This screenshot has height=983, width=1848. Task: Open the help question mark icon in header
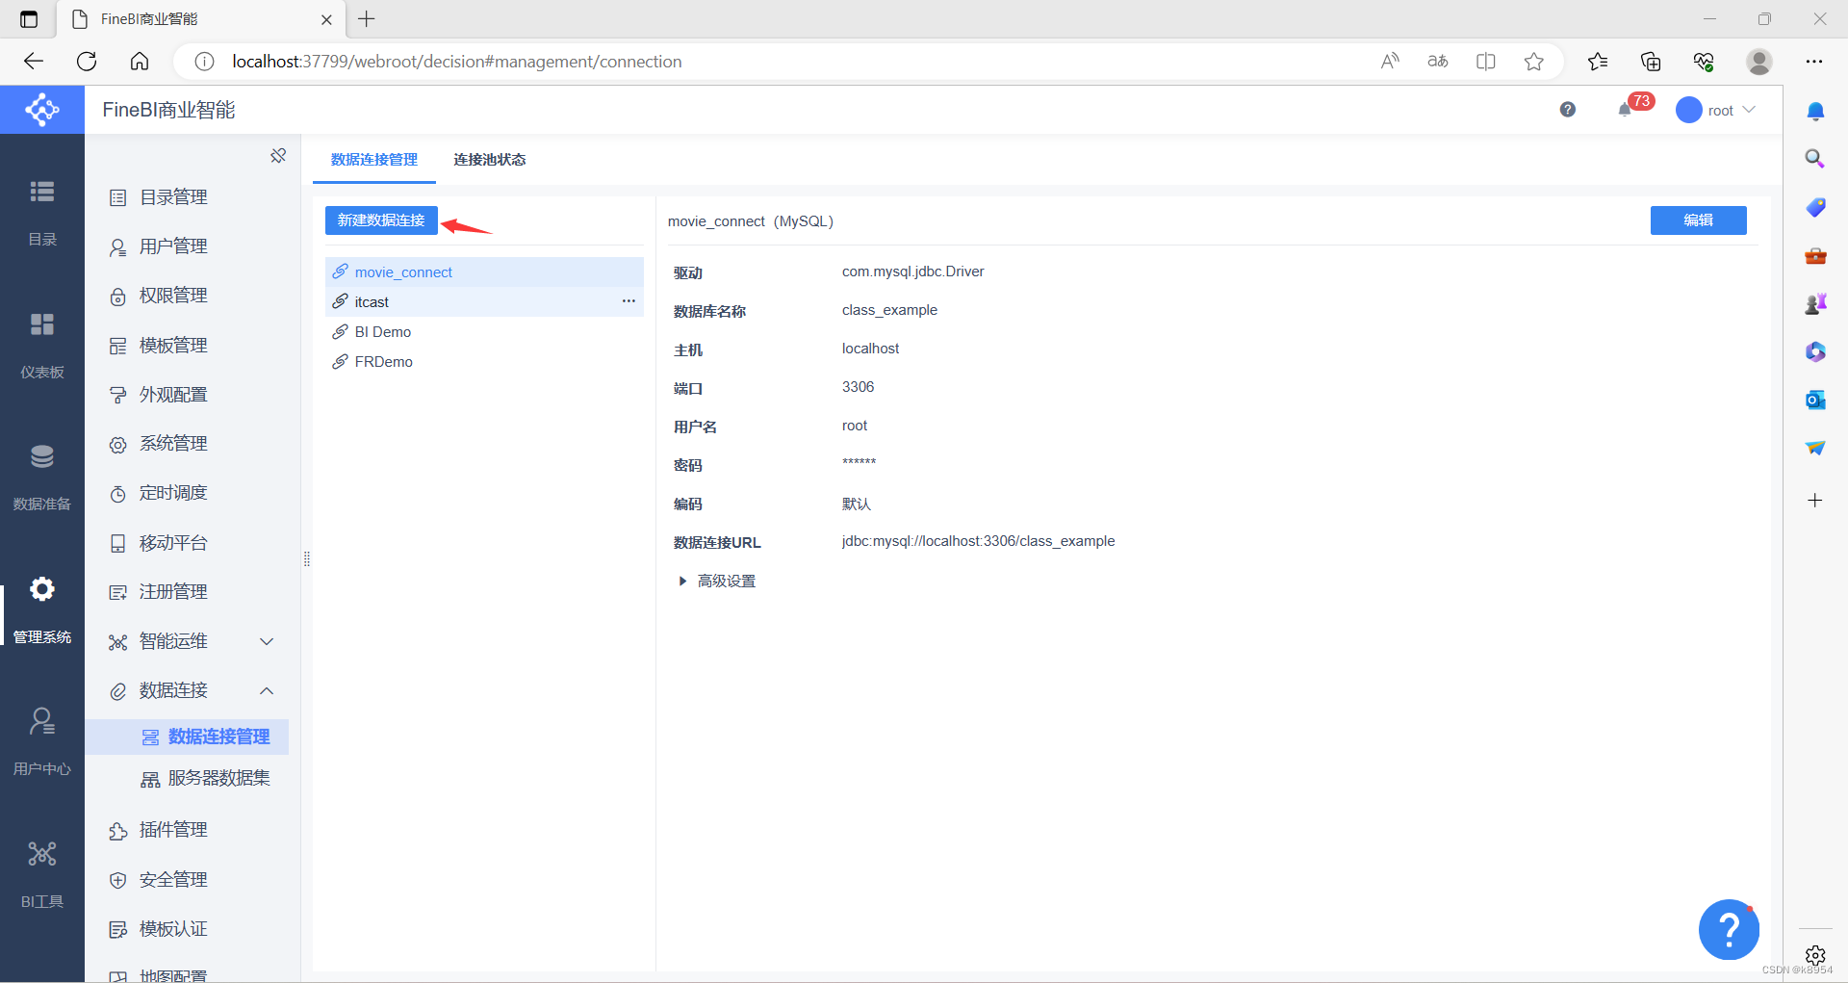(1568, 110)
